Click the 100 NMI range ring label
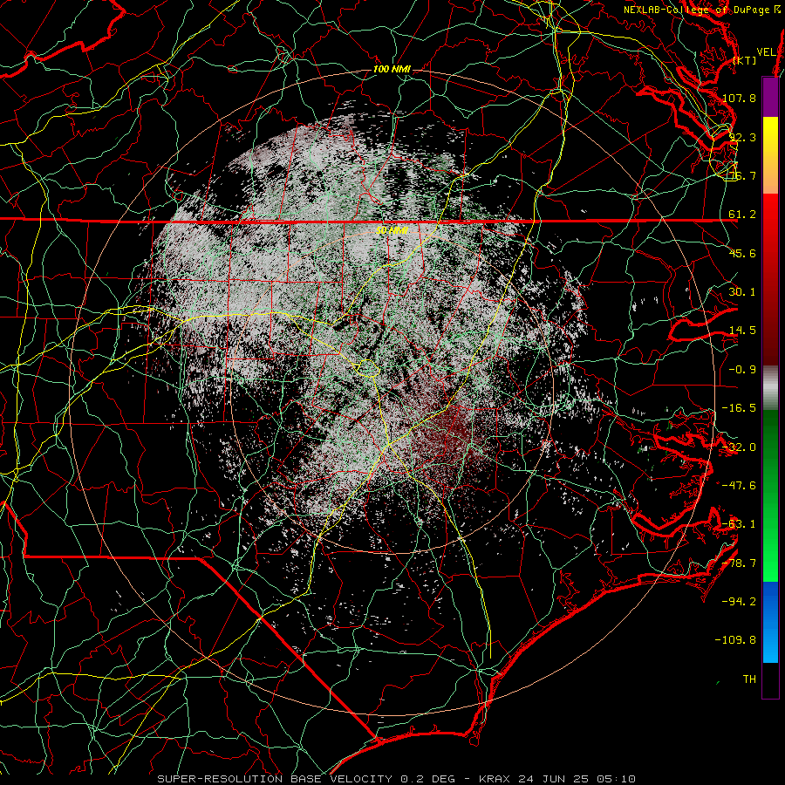 point(392,69)
